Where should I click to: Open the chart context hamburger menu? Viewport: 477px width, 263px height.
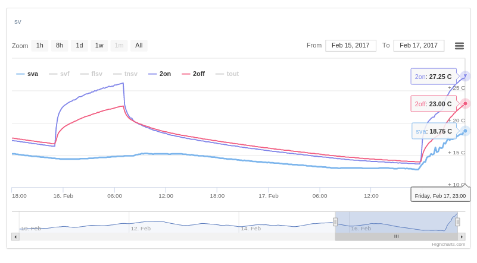tap(459, 46)
